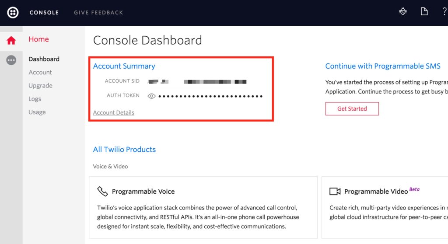Go to Account in the sidebar

point(40,72)
